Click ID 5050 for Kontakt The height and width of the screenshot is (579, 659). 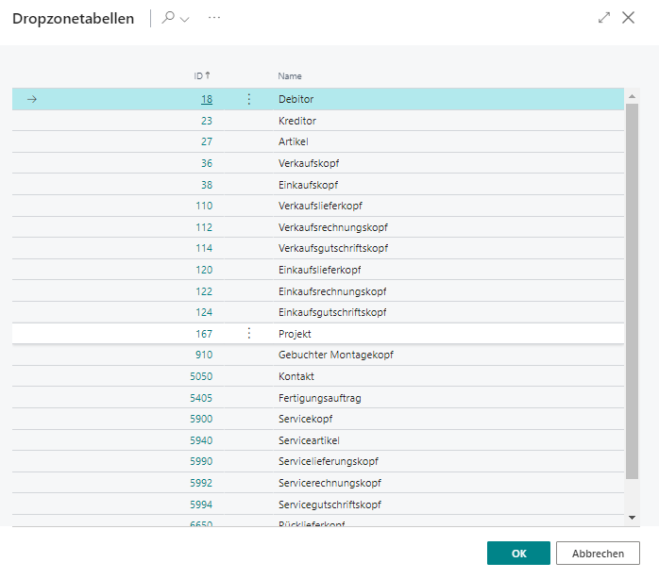[201, 376]
